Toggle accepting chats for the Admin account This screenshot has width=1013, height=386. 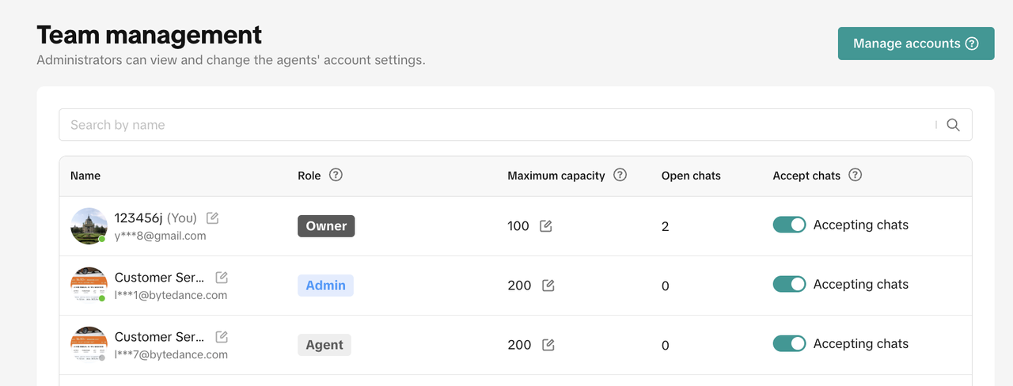tap(789, 284)
